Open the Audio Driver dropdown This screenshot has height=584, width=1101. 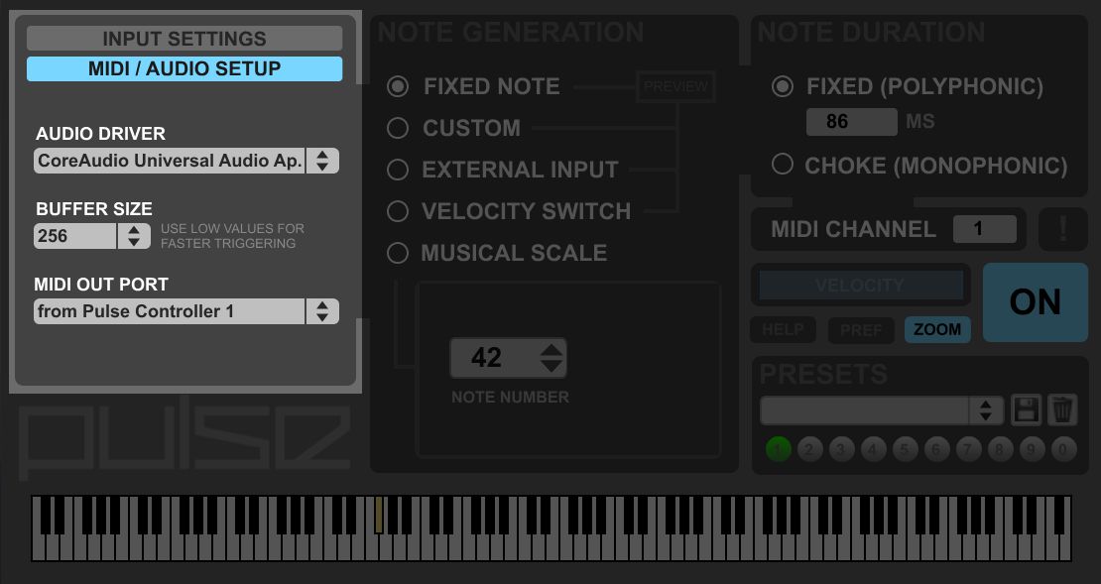pyautogui.click(x=186, y=161)
